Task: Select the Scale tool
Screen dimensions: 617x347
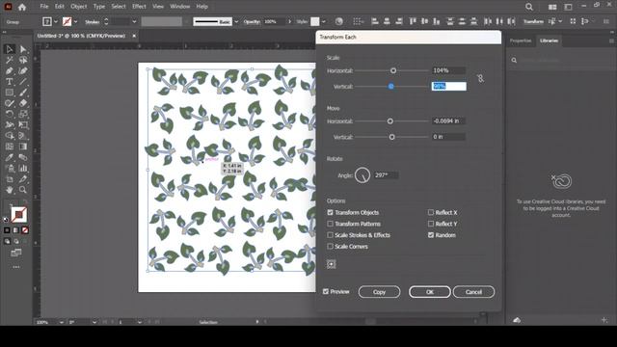Action: [x=23, y=114]
